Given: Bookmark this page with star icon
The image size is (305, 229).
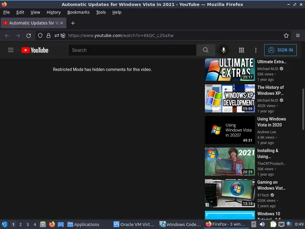Looking at the screenshot, I should tap(286, 35).
